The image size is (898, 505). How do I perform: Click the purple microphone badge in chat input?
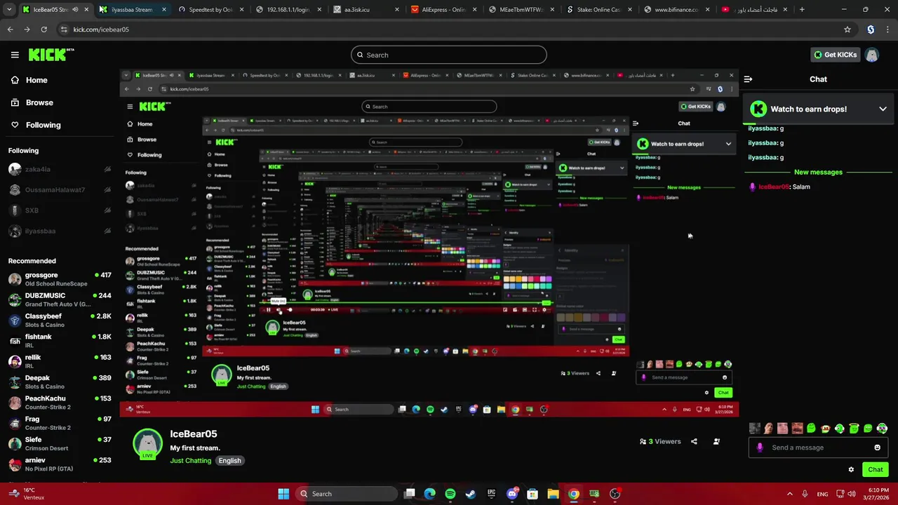coord(760,447)
